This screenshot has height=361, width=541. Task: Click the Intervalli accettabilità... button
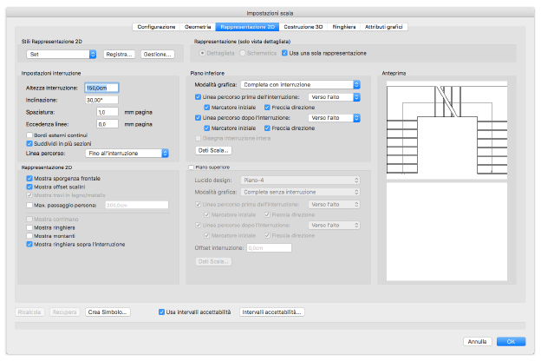pyautogui.click(x=272, y=312)
